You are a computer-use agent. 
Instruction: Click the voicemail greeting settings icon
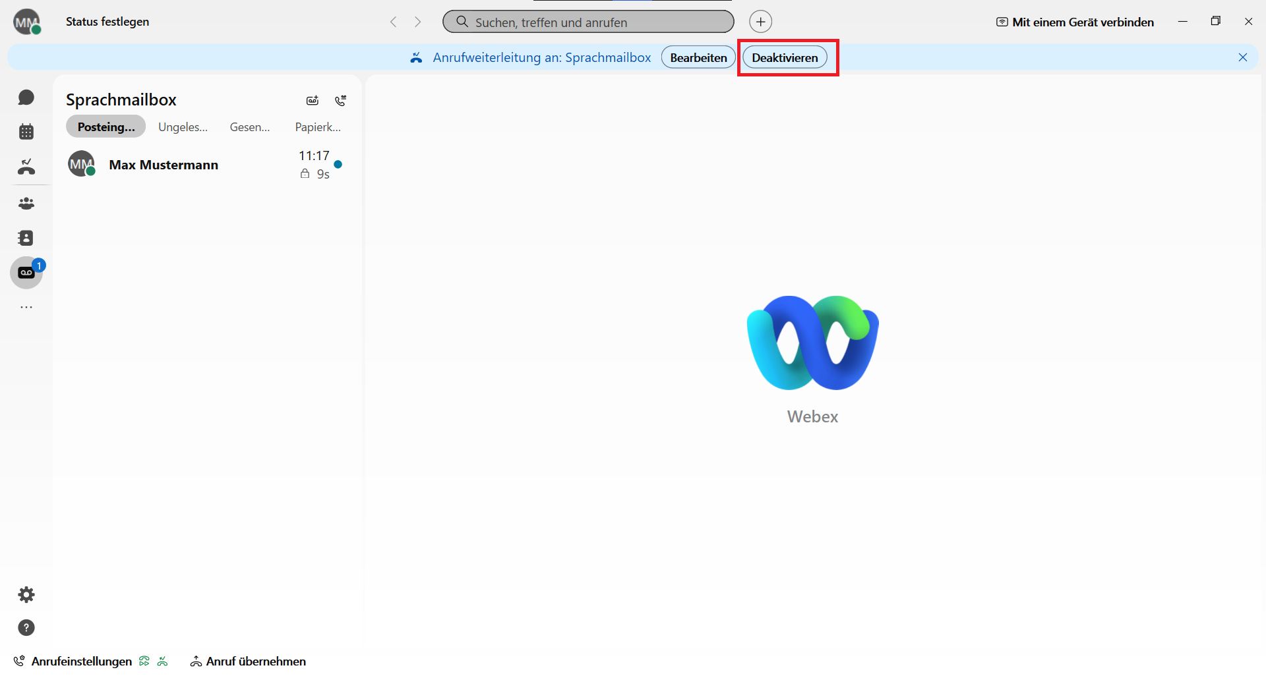click(313, 101)
